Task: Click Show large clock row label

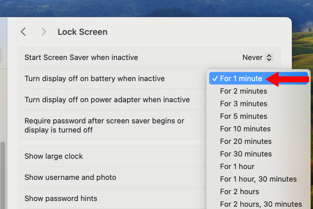Action: (53, 156)
